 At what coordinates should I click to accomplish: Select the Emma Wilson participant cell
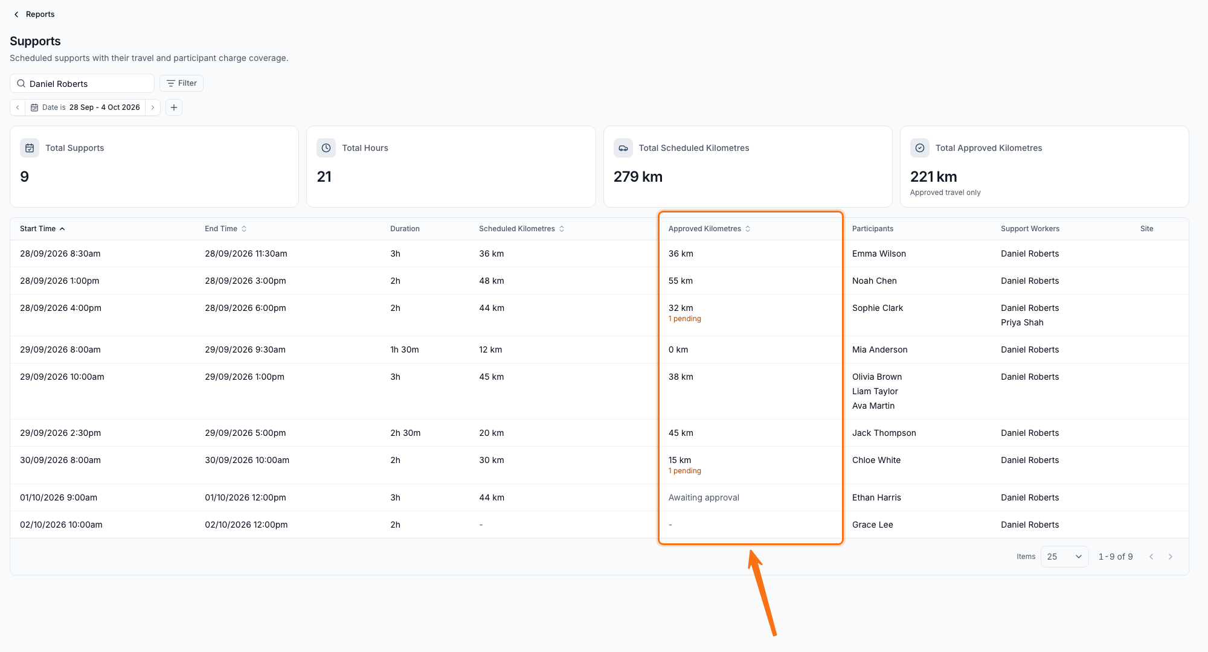tap(879, 254)
